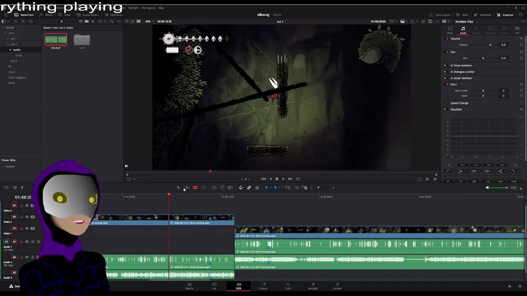Screen dimensions: 527x296
Task: Enable AI Voice Isolation toggle
Action: [445, 65]
